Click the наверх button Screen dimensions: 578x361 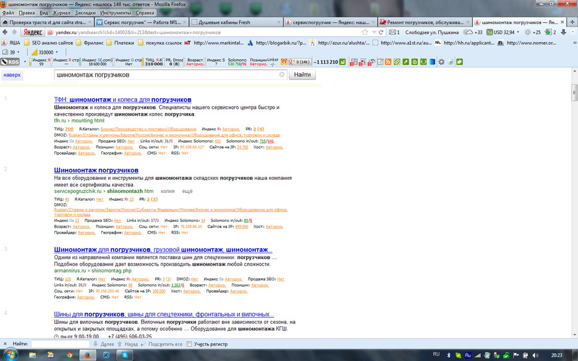point(12,75)
